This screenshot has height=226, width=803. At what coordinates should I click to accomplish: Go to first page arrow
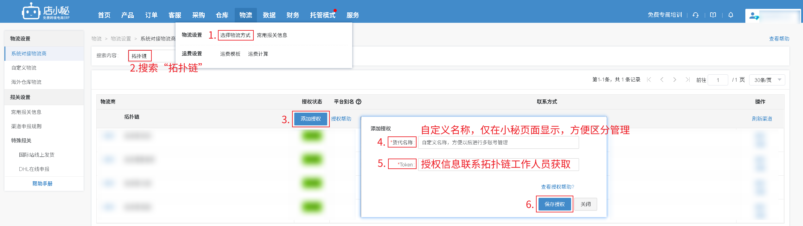click(x=649, y=80)
